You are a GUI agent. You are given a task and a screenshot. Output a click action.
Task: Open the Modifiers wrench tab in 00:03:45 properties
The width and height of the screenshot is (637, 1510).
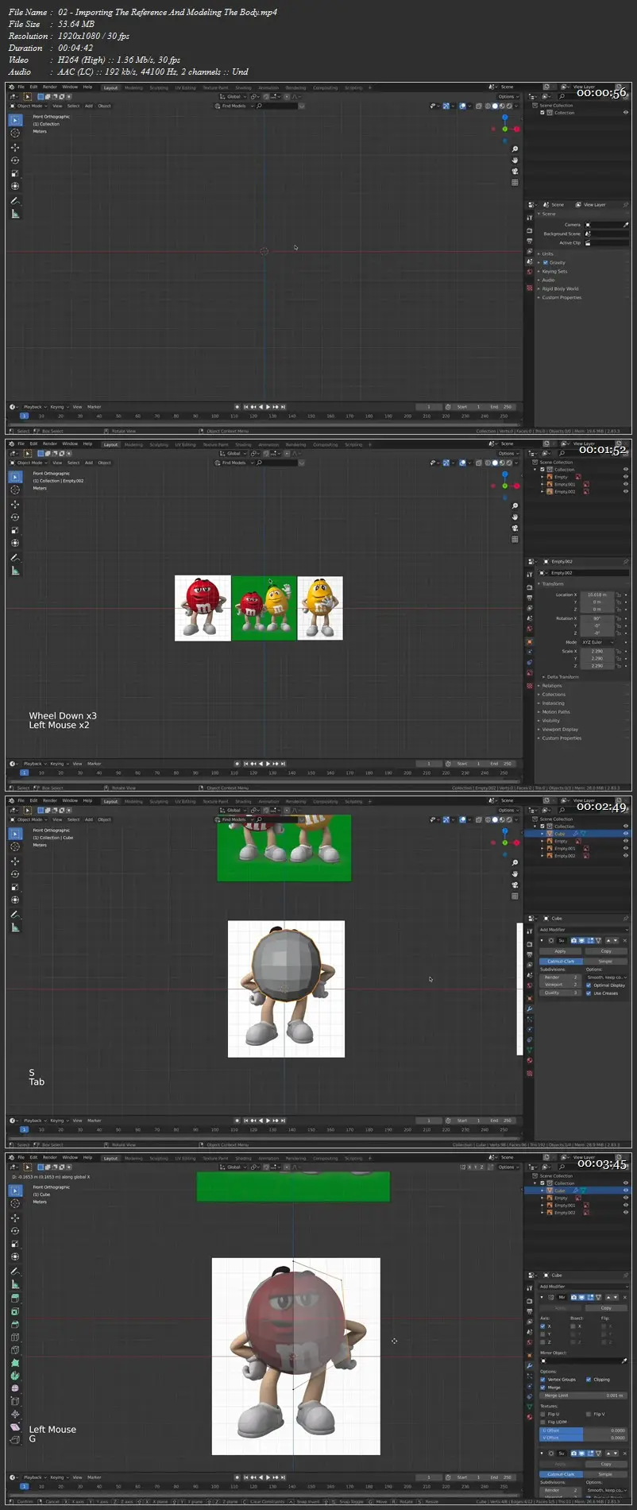[530, 1365]
